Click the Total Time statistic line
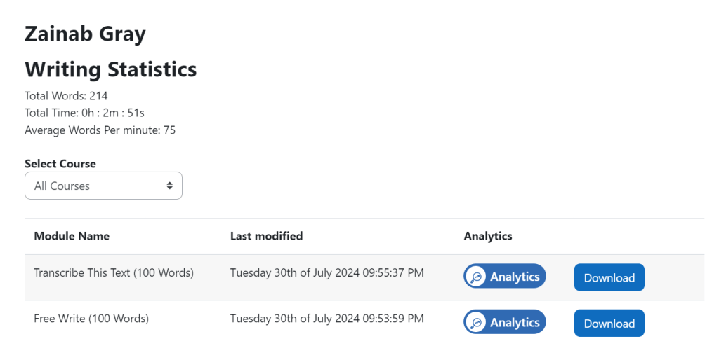The image size is (719, 346). [x=84, y=113]
